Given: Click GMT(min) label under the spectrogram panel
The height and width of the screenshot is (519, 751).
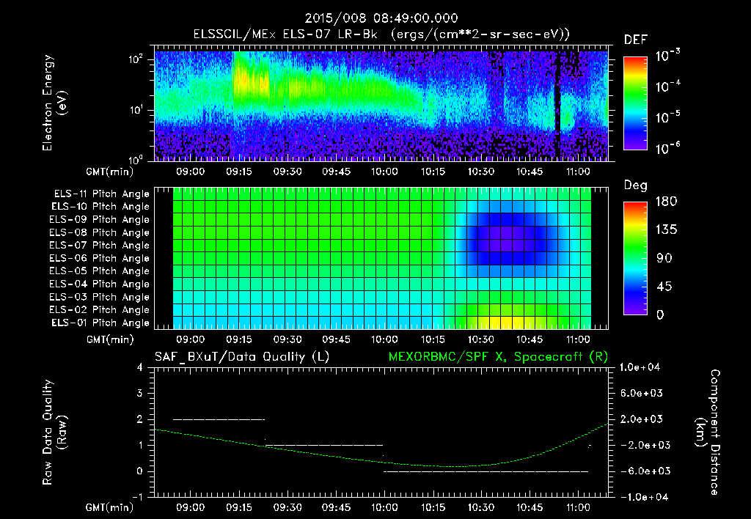Looking at the screenshot, I should (110, 172).
